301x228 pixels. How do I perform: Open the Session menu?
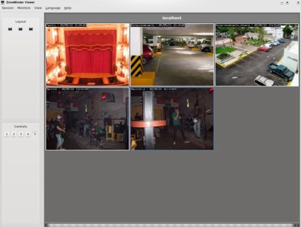click(x=8, y=8)
